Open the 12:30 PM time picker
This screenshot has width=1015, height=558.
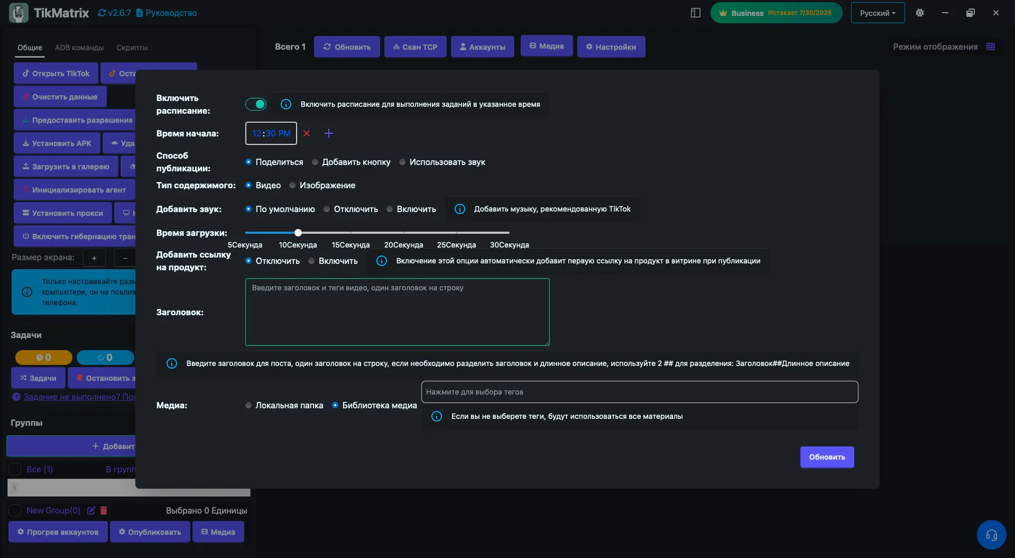point(271,133)
